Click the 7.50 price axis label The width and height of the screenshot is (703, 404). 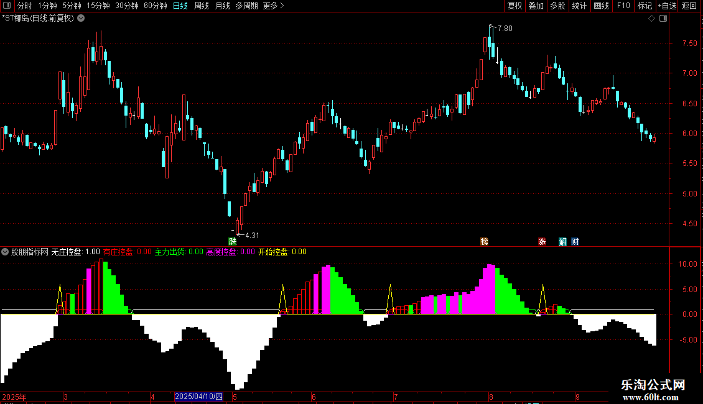[689, 44]
